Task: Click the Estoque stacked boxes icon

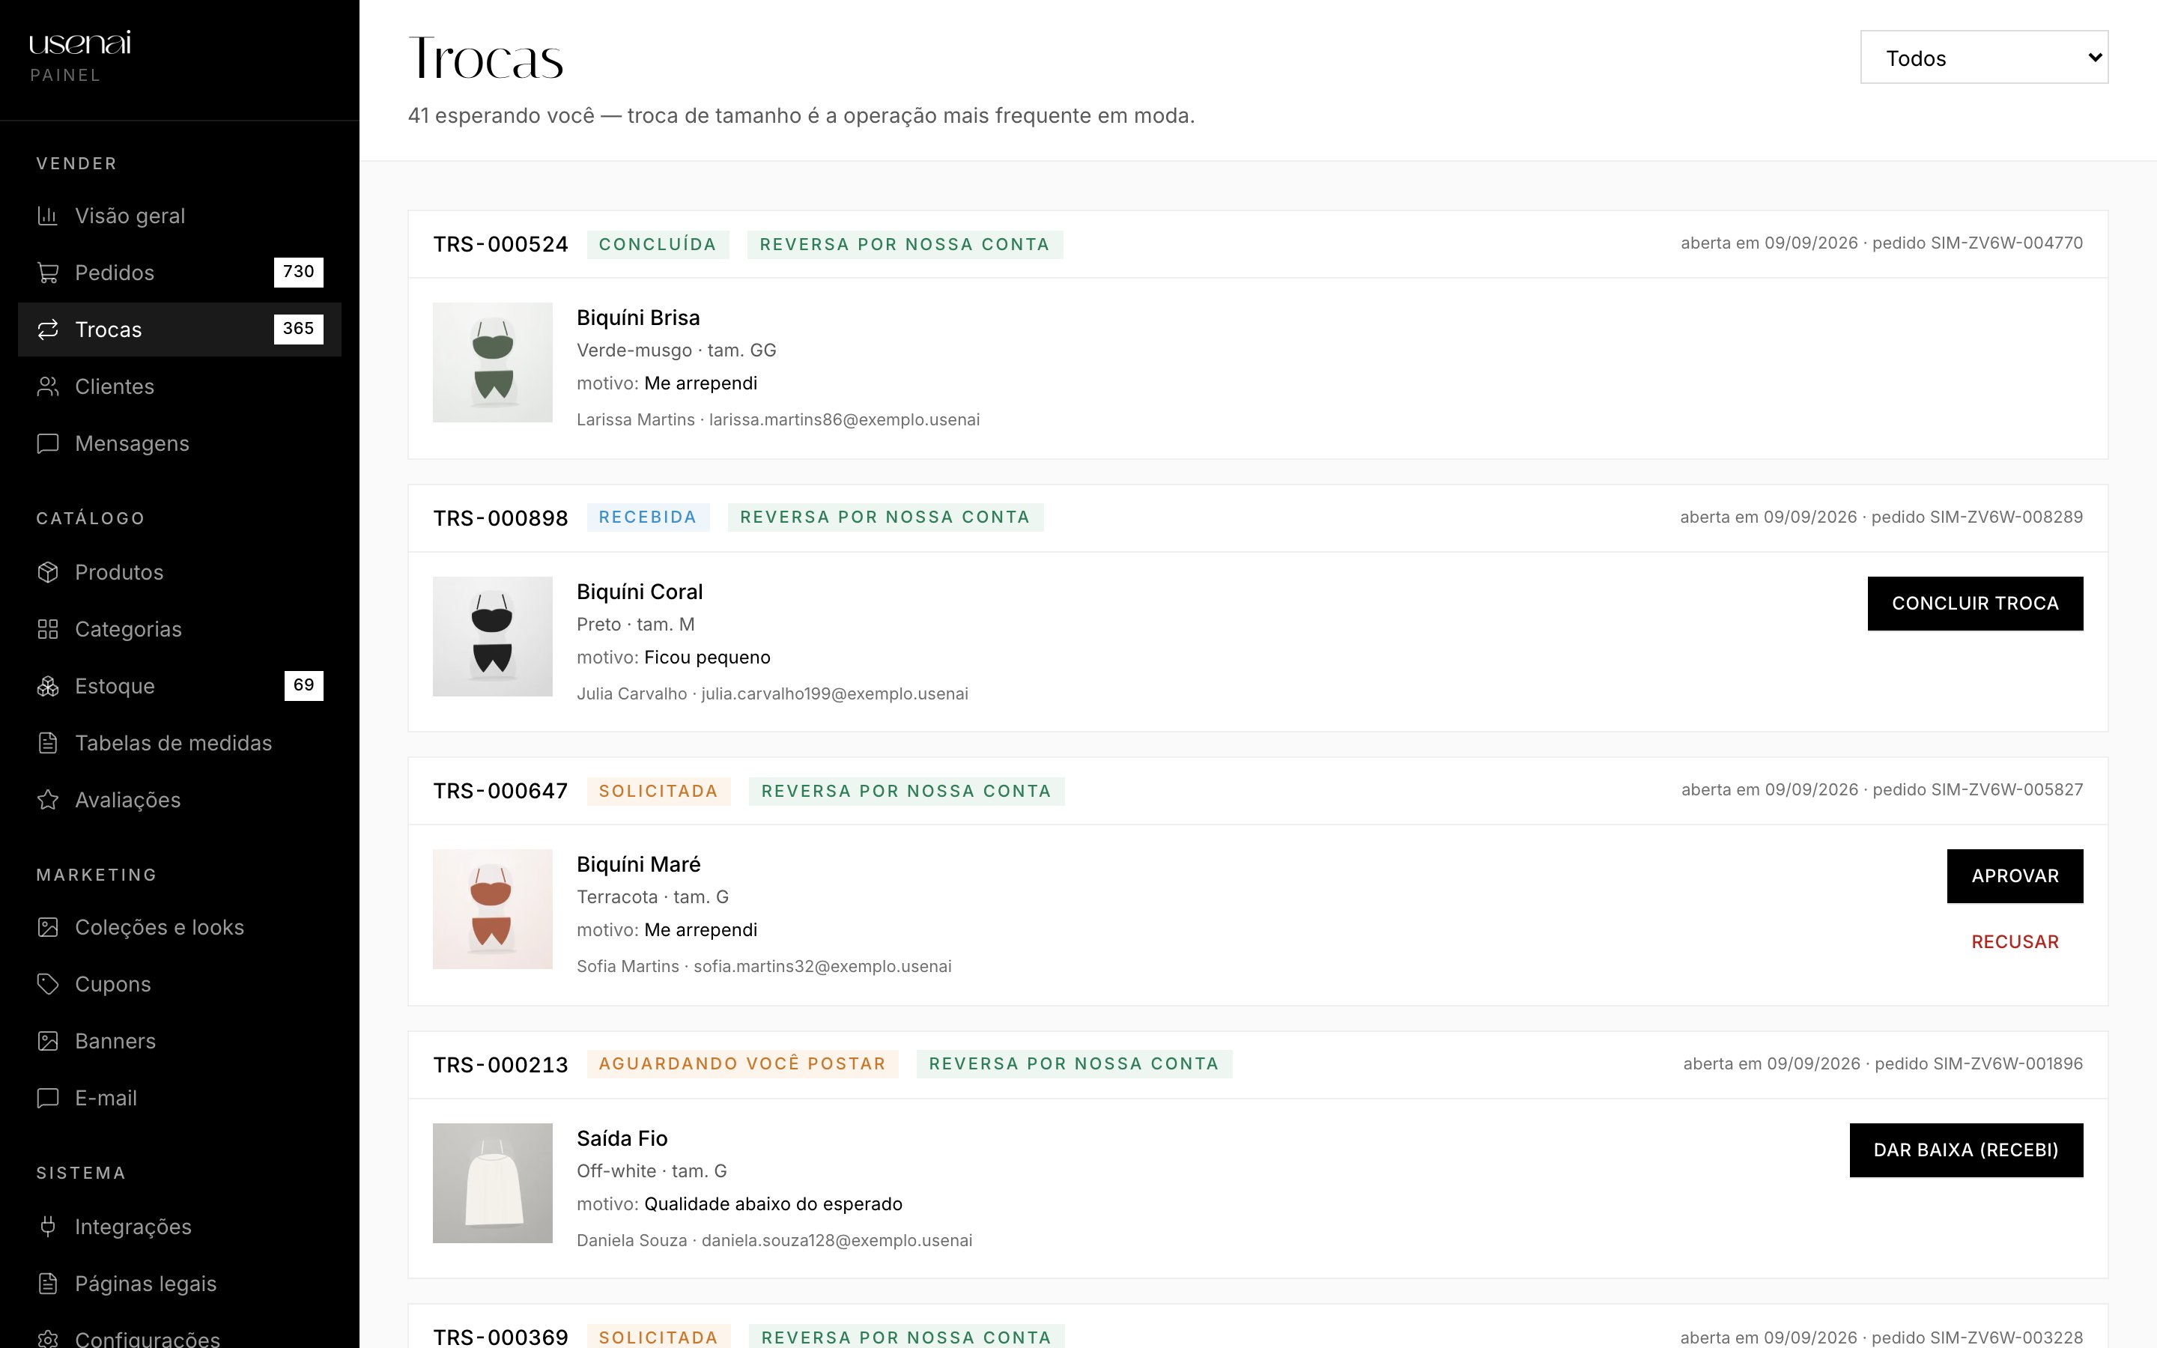Action: point(48,687)
